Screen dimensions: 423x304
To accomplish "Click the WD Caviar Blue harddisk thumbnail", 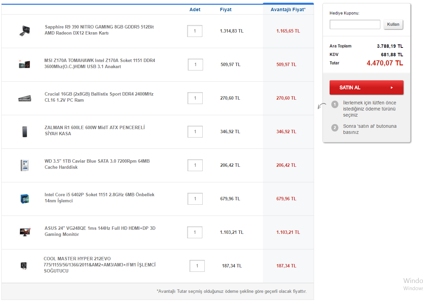I will pos(24,165).
